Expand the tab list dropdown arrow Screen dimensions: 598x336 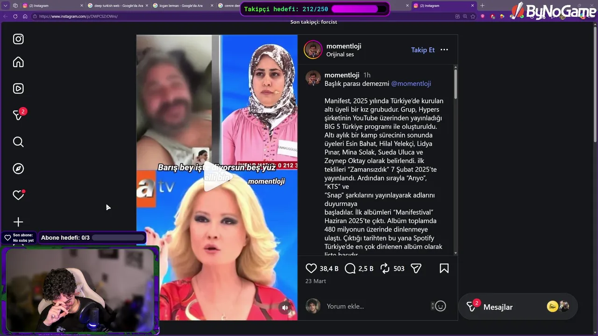coord(5,6)
